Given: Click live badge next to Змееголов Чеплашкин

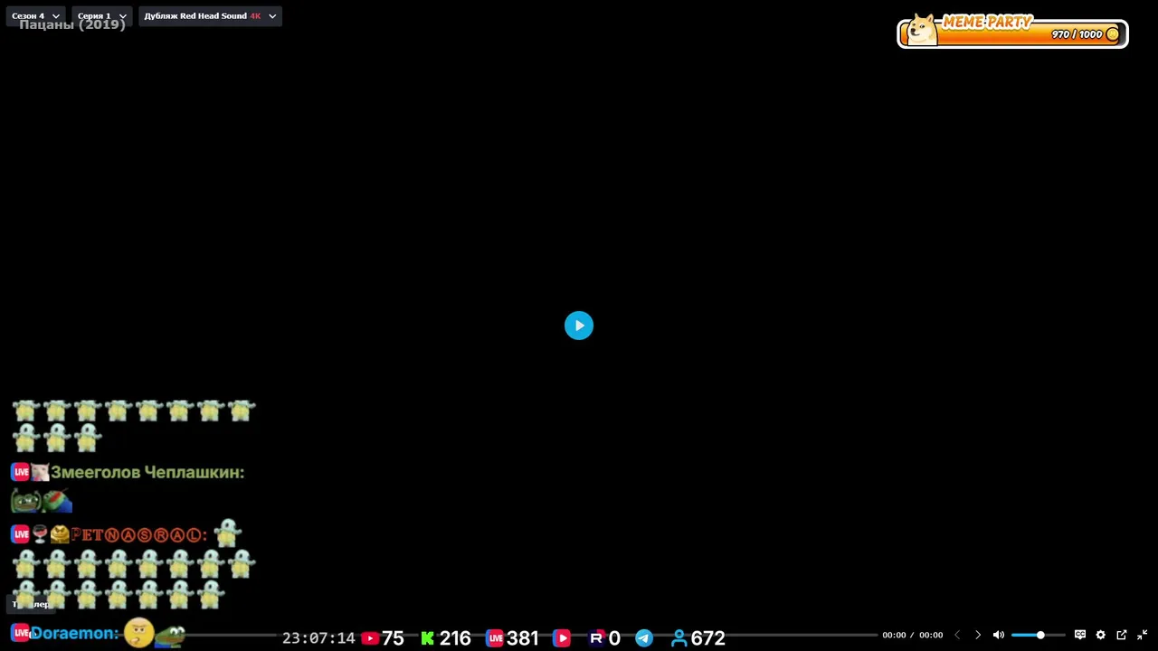Looking at the screenshot, I should point(21,472).
